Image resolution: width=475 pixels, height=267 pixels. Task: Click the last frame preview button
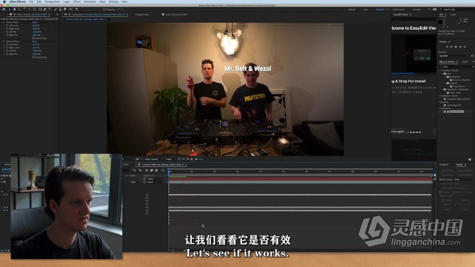pyautogui.click(x=465, y=46)
